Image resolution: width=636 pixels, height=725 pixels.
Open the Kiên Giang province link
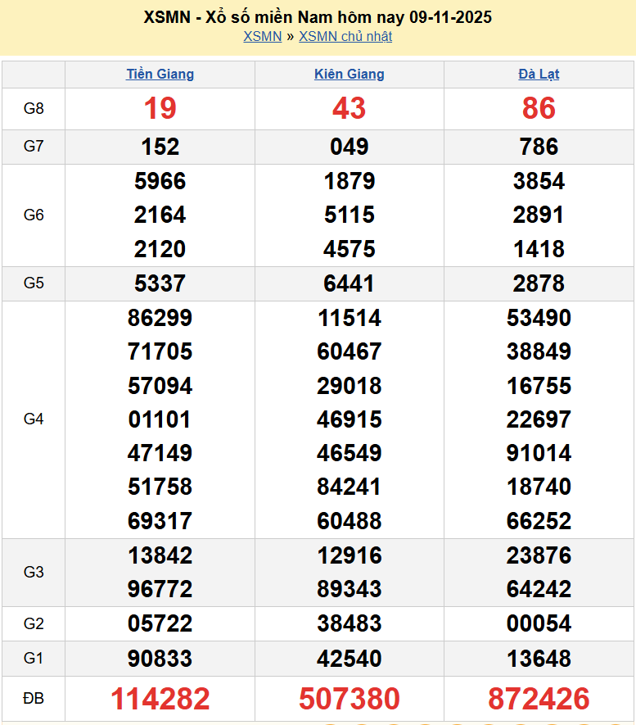[x=349, y=74]
